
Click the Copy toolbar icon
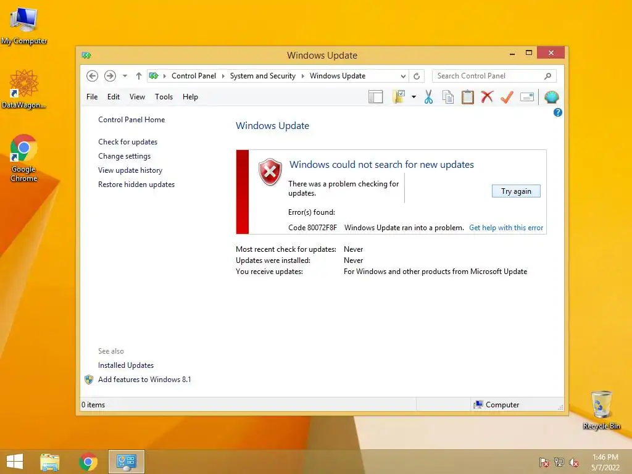click(x=448, y=97)
